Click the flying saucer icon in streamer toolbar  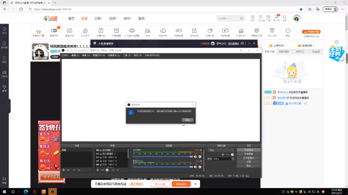coord(132,31)
